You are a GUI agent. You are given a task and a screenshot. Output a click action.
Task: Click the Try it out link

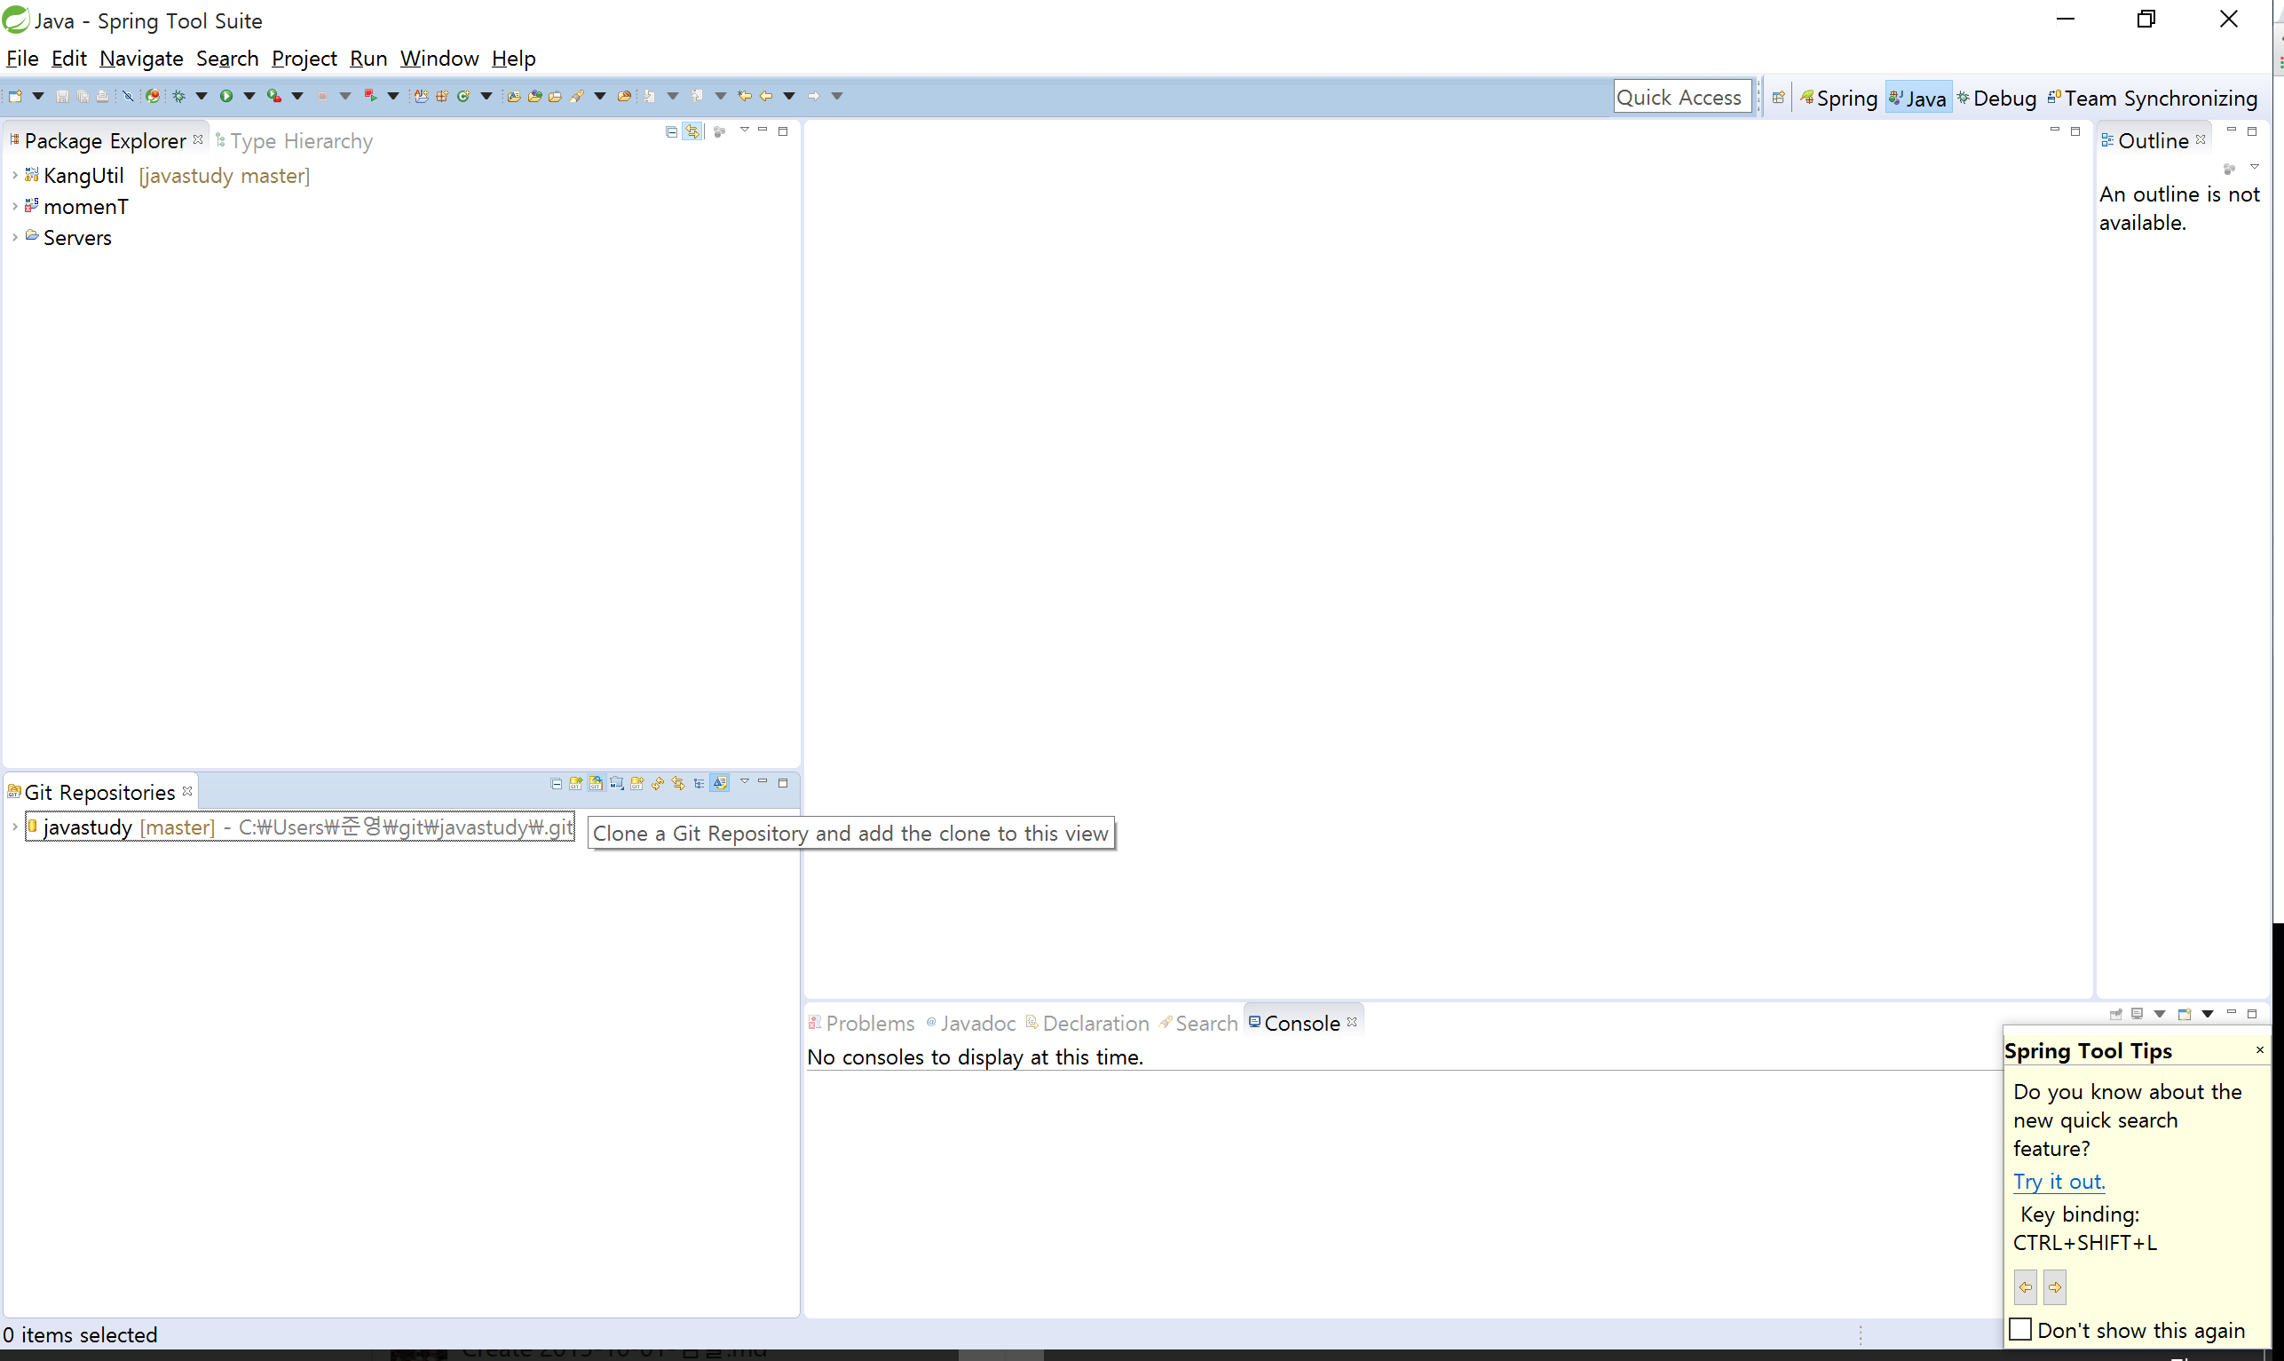(2059, 1182)
